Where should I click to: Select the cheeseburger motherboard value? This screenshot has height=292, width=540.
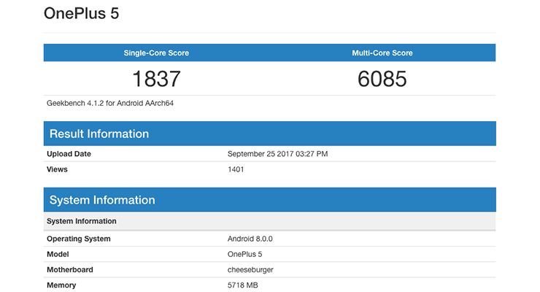pos(252,269)
